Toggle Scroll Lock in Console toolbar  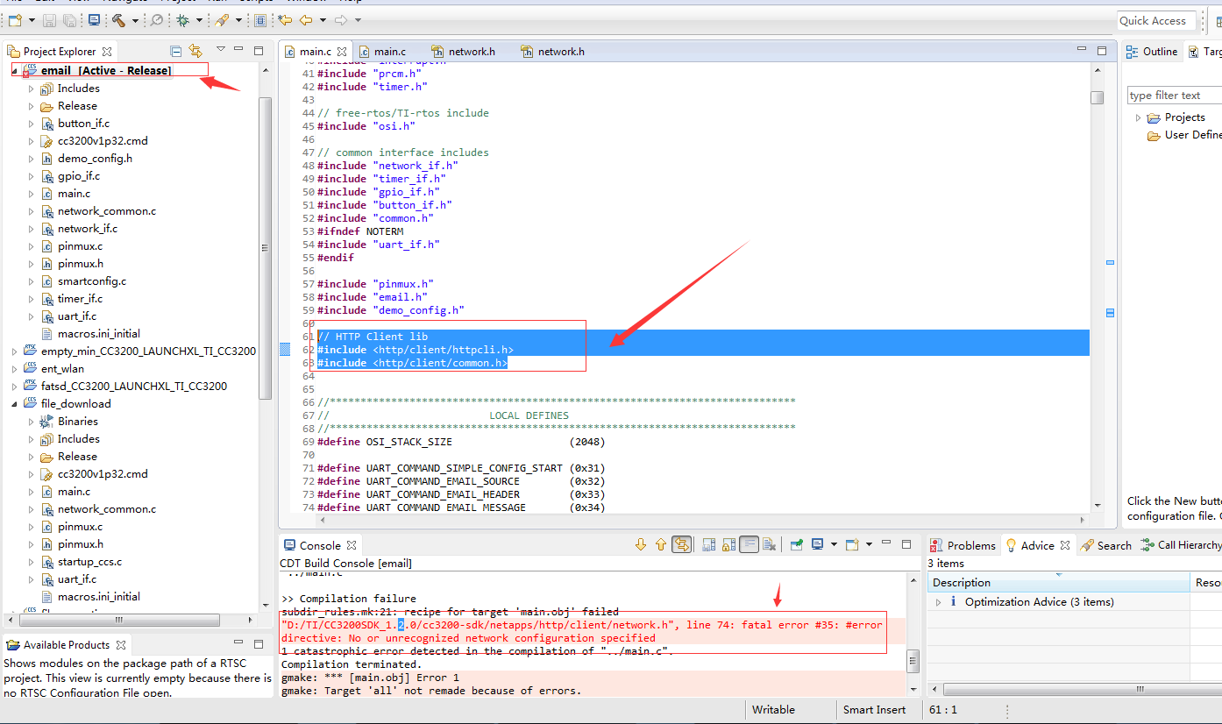[x=728, y=544]
